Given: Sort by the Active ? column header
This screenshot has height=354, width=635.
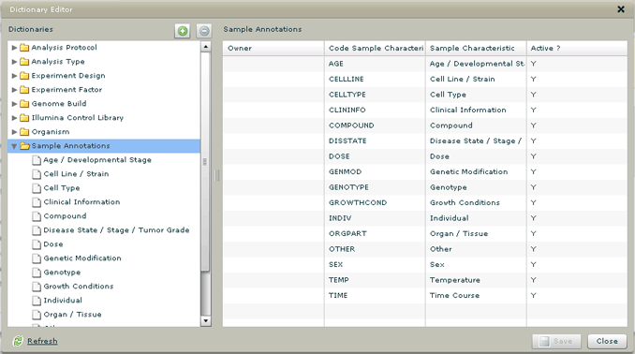Looking at the screenshot, I should coord(577,48).
